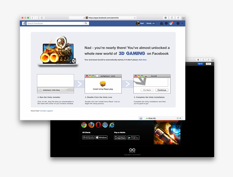The image size is (233, 177).
Task: Expand the webplayer-mini.dmg dropdown arrow
Action: pyautogui.click(x=67, y=90)
